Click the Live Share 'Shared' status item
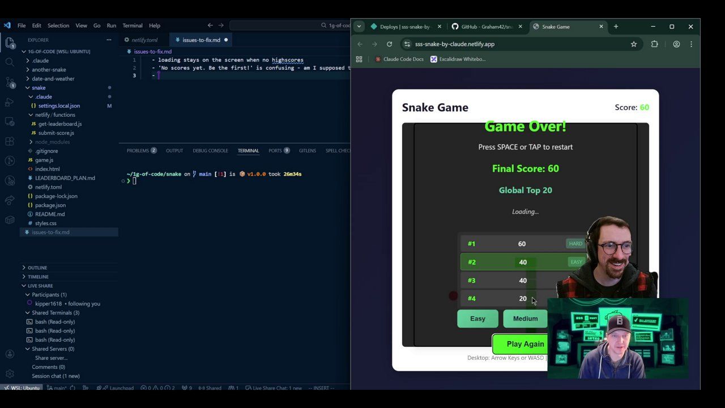The width and height of the screenshot is (725, 408). coord(210,388)
